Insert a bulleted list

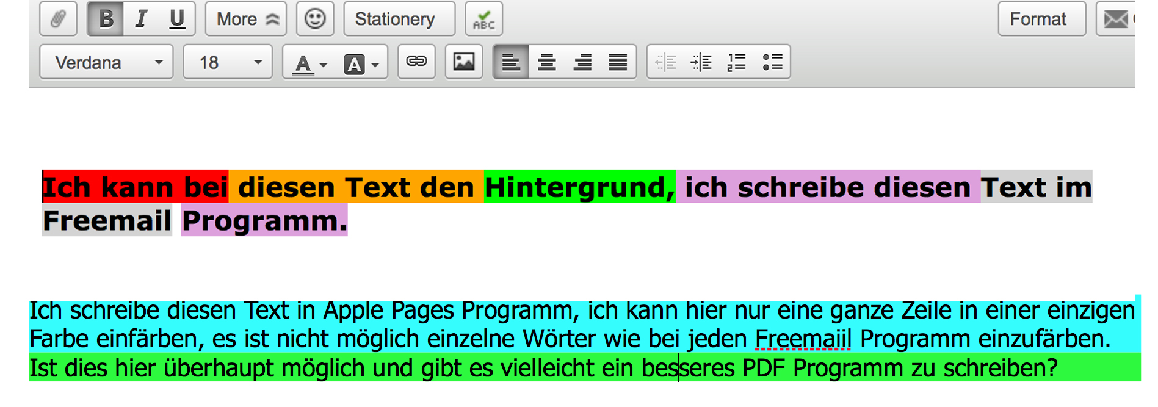click(x=772, y=62)
